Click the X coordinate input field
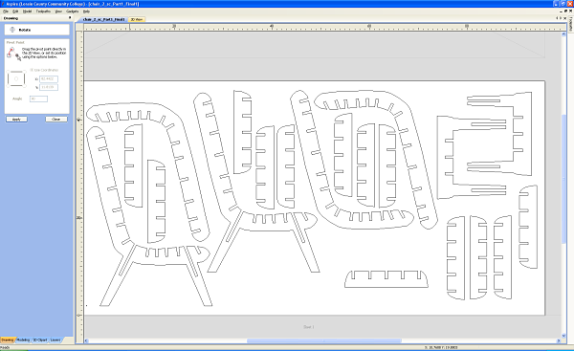Image resolution: width=574 pixels, height=351 pixels. coord(49,79)
